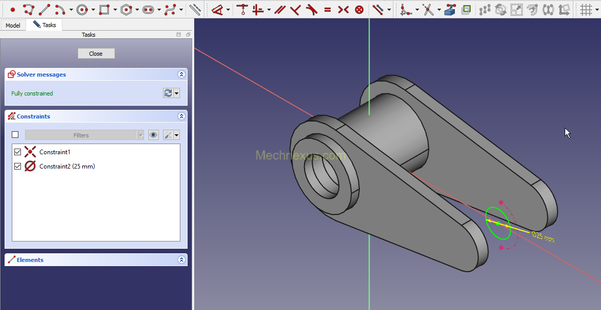The width and height of the screenshot is (601, 310).
Task: Select Constraint2 (25 mm) in the list
Action: click(67, 166)
